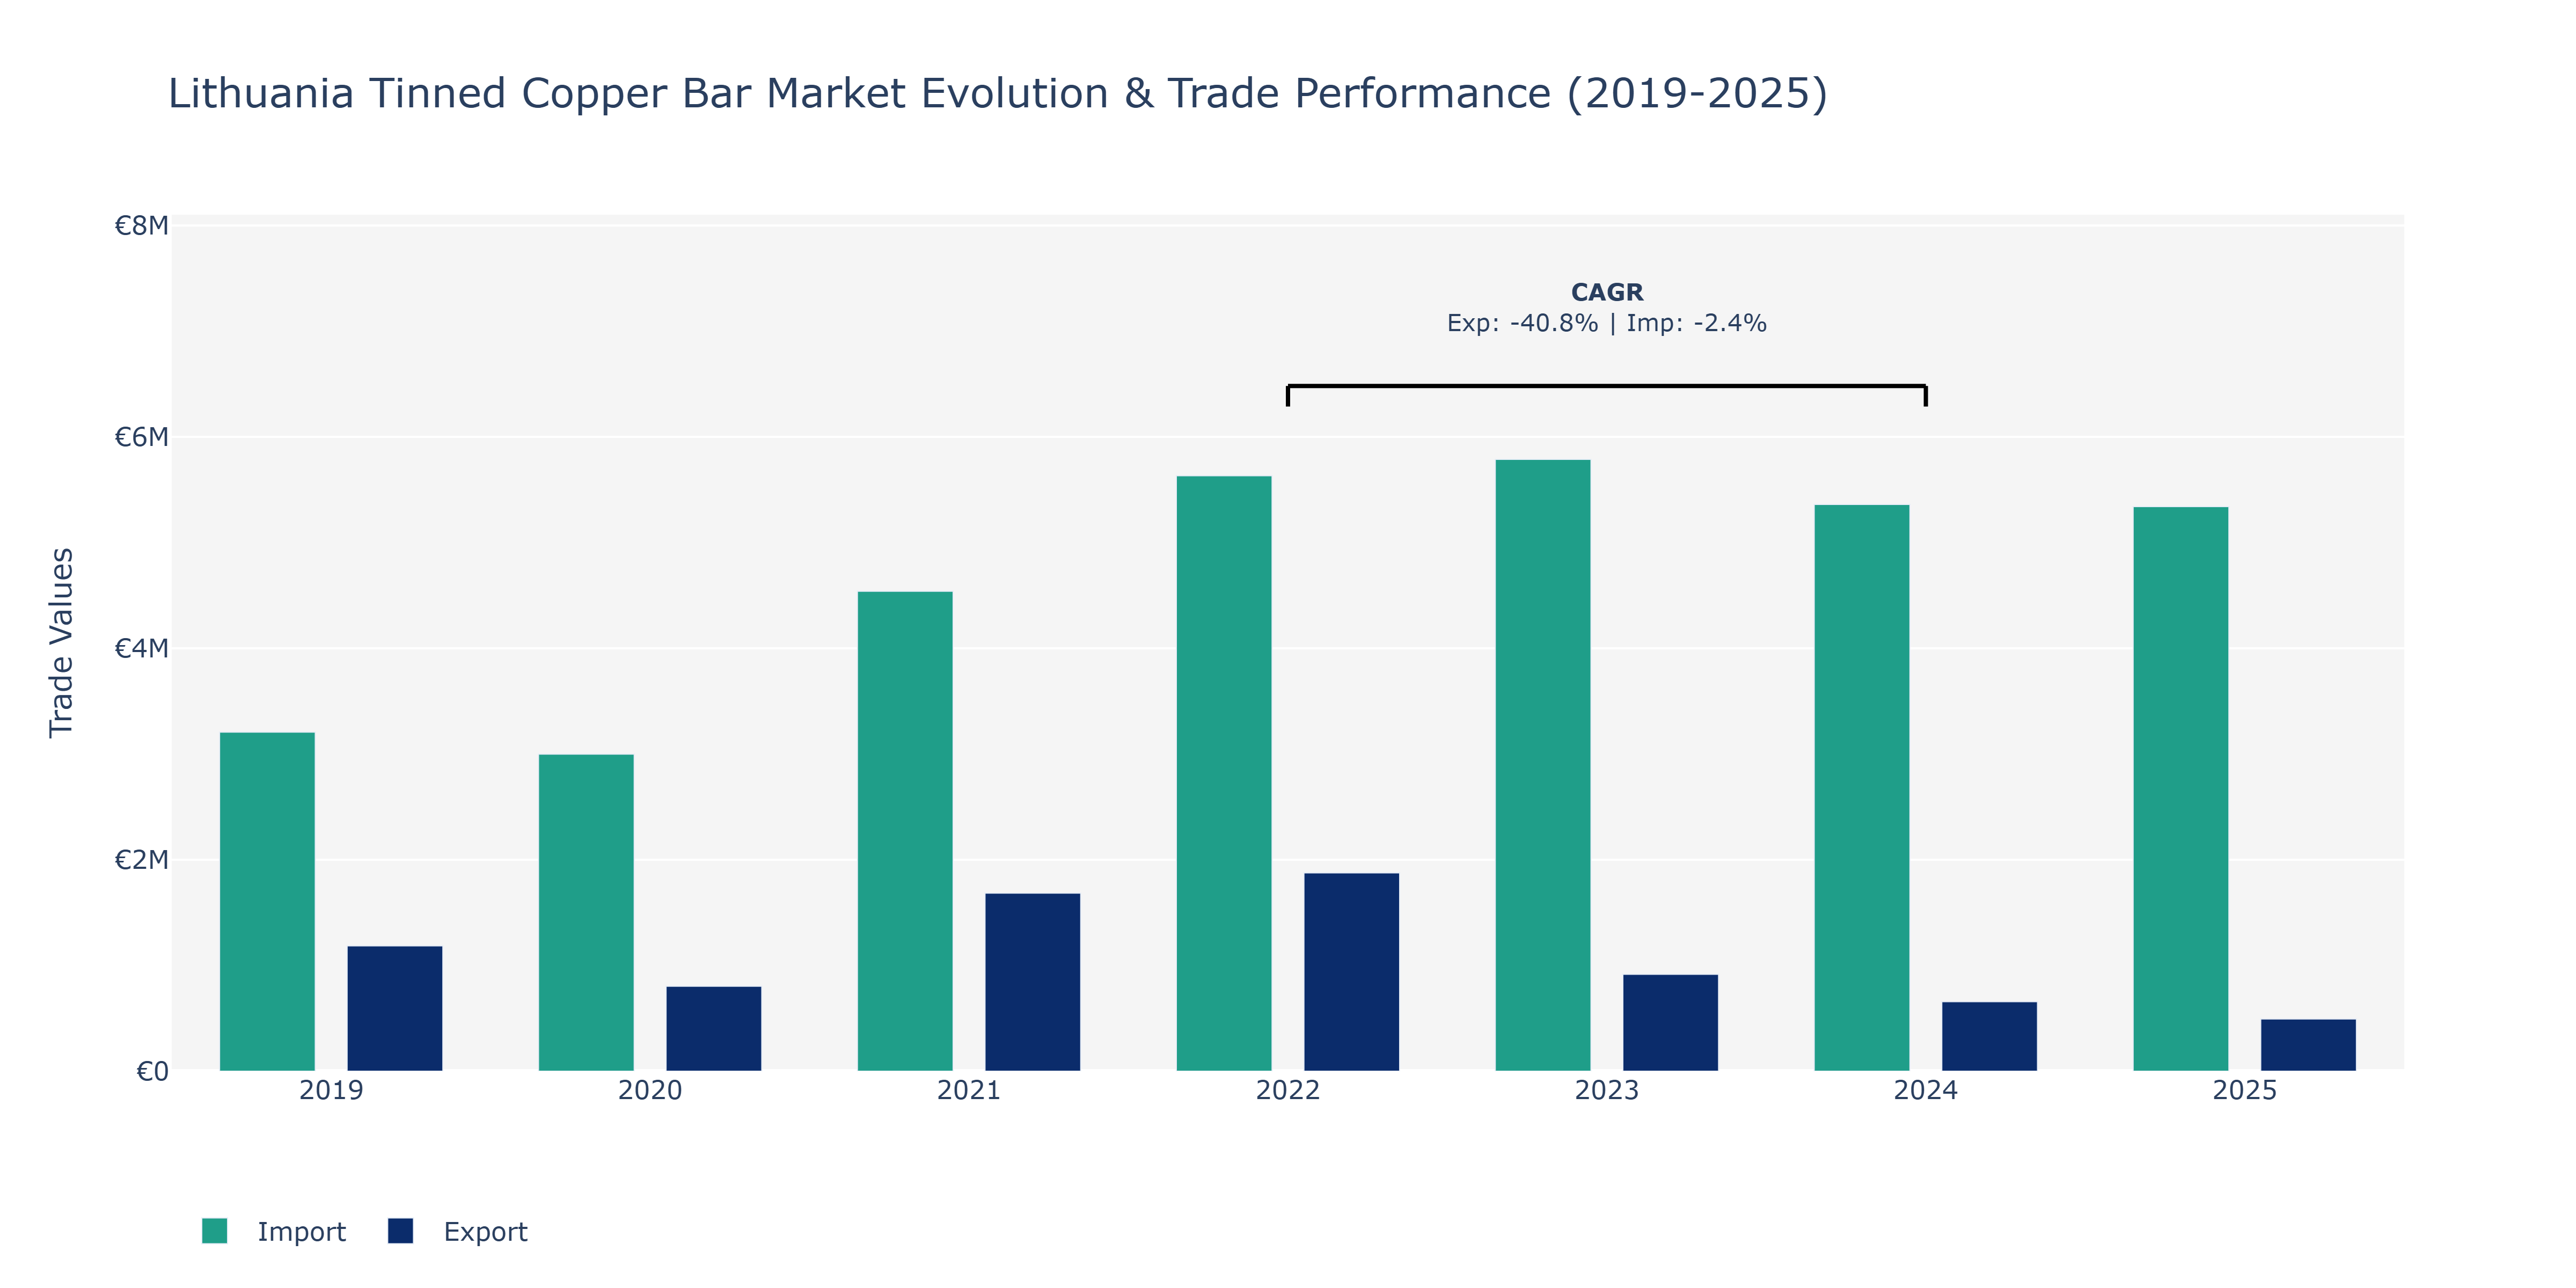Click the 2020 Export bar
The height and width of the screenshot is (1288, 2576).
(x=714, y=1028)
